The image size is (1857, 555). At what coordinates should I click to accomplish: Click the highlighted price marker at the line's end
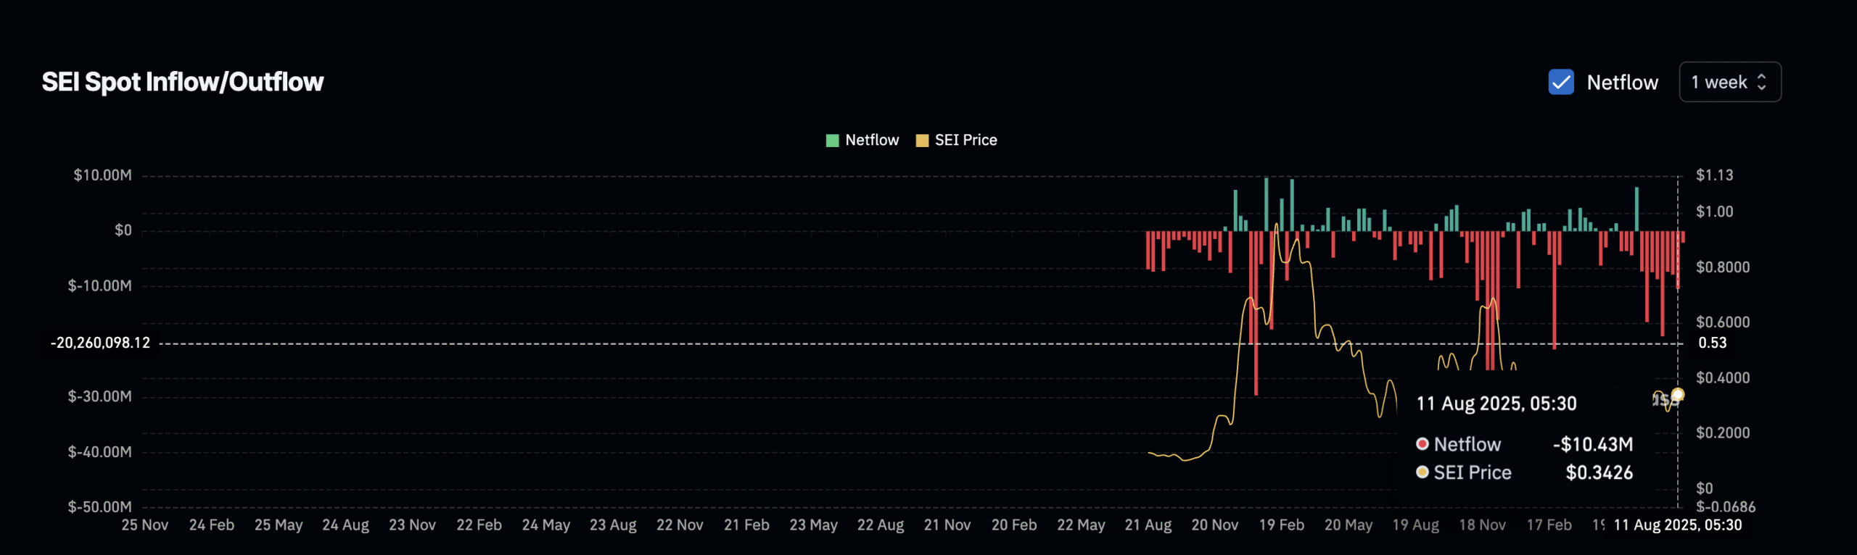point(1677,394)
